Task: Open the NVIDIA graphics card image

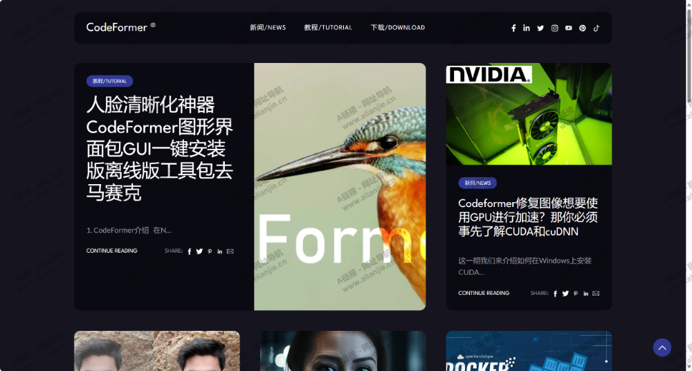Action: (529, 114)
